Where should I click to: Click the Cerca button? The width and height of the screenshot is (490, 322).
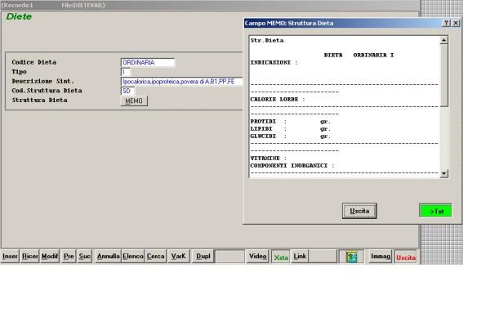tap(156, 257)
